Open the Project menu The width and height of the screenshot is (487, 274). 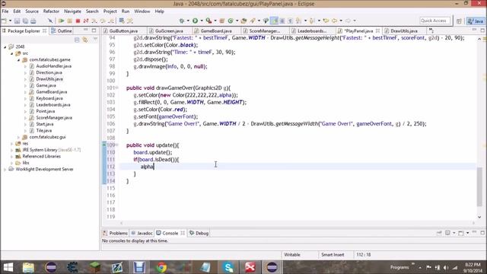coord(110,11)
